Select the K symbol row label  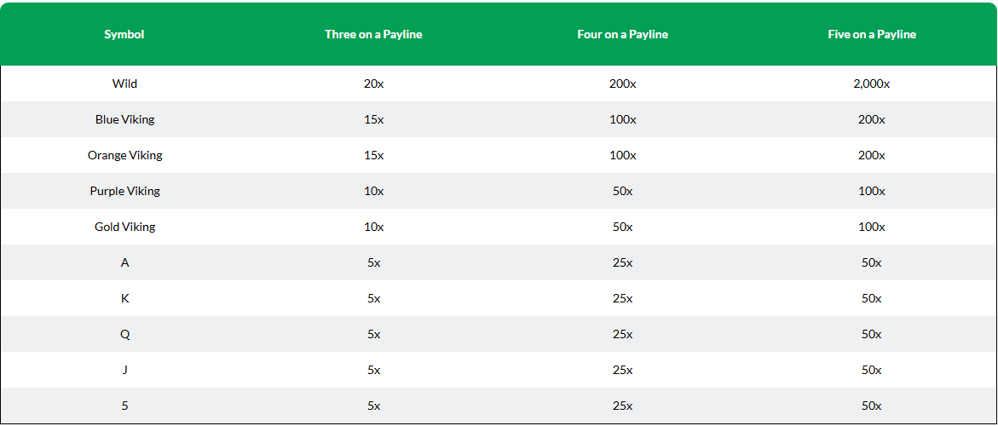pos(124,298)
